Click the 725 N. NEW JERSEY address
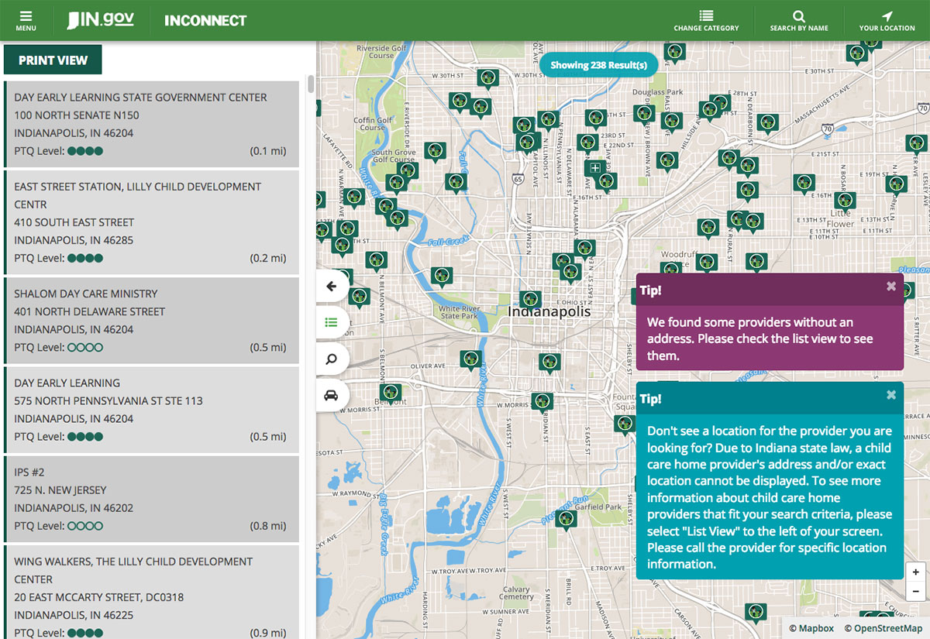Screen dimensions: 930x639 60,490
